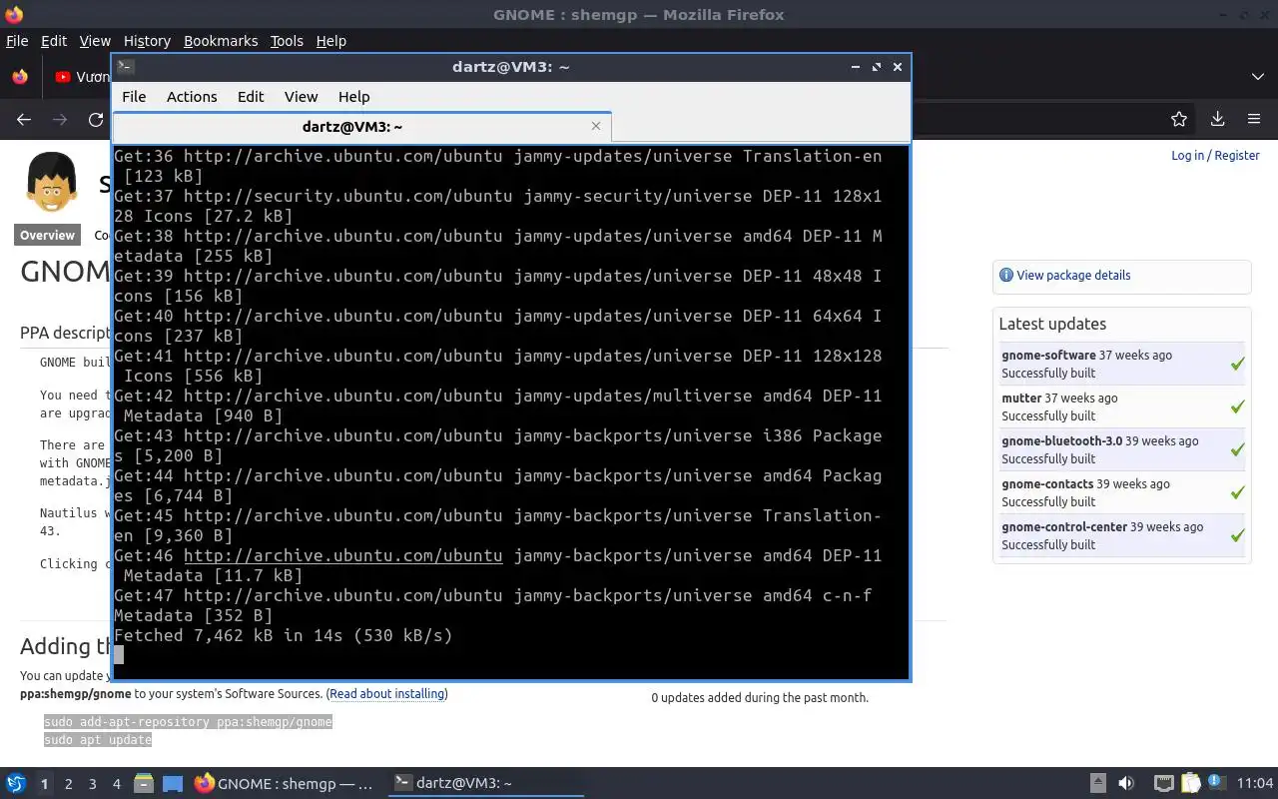1278x799 pixels.
Task: Open Firefox File menu
Action: (17, 41)
